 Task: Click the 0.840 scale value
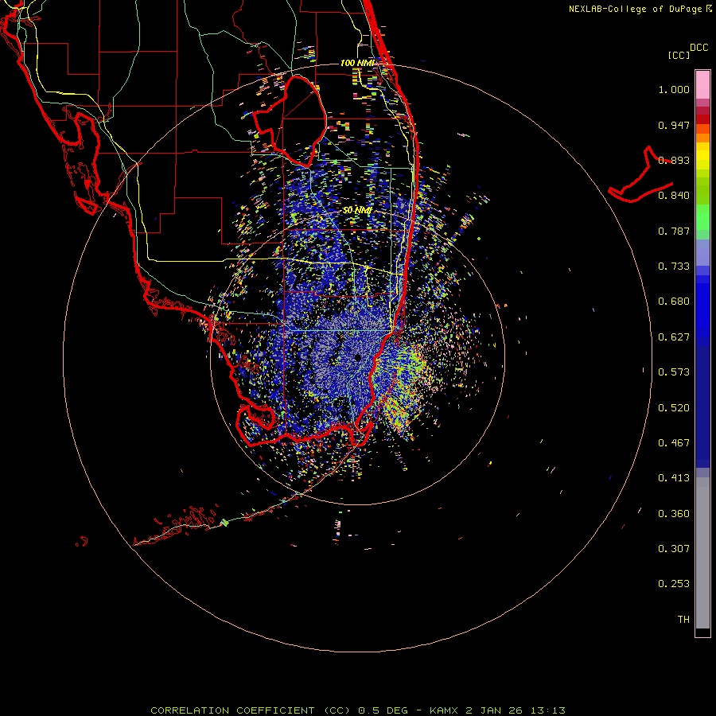674,196
